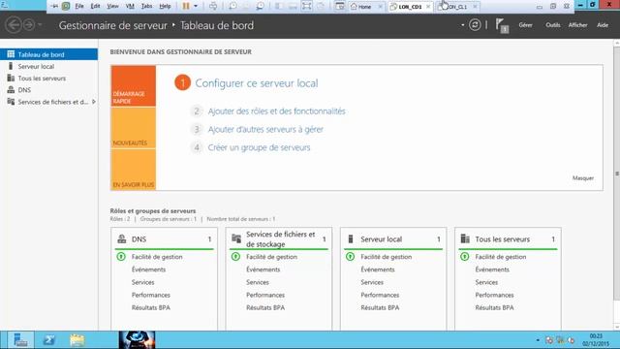The image size is (620, 349).
Task: Click the send Ctrl+Alt+Del toolbar icon
Action: 213,6
